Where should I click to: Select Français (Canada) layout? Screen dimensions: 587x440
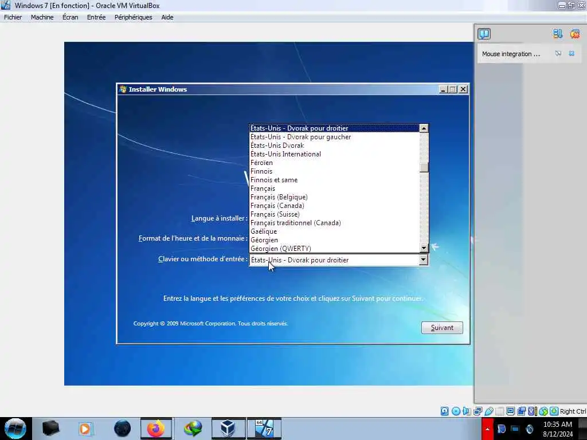tap(334, 206)
